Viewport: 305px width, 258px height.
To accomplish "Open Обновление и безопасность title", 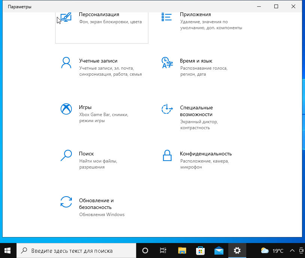I will 96,204.
